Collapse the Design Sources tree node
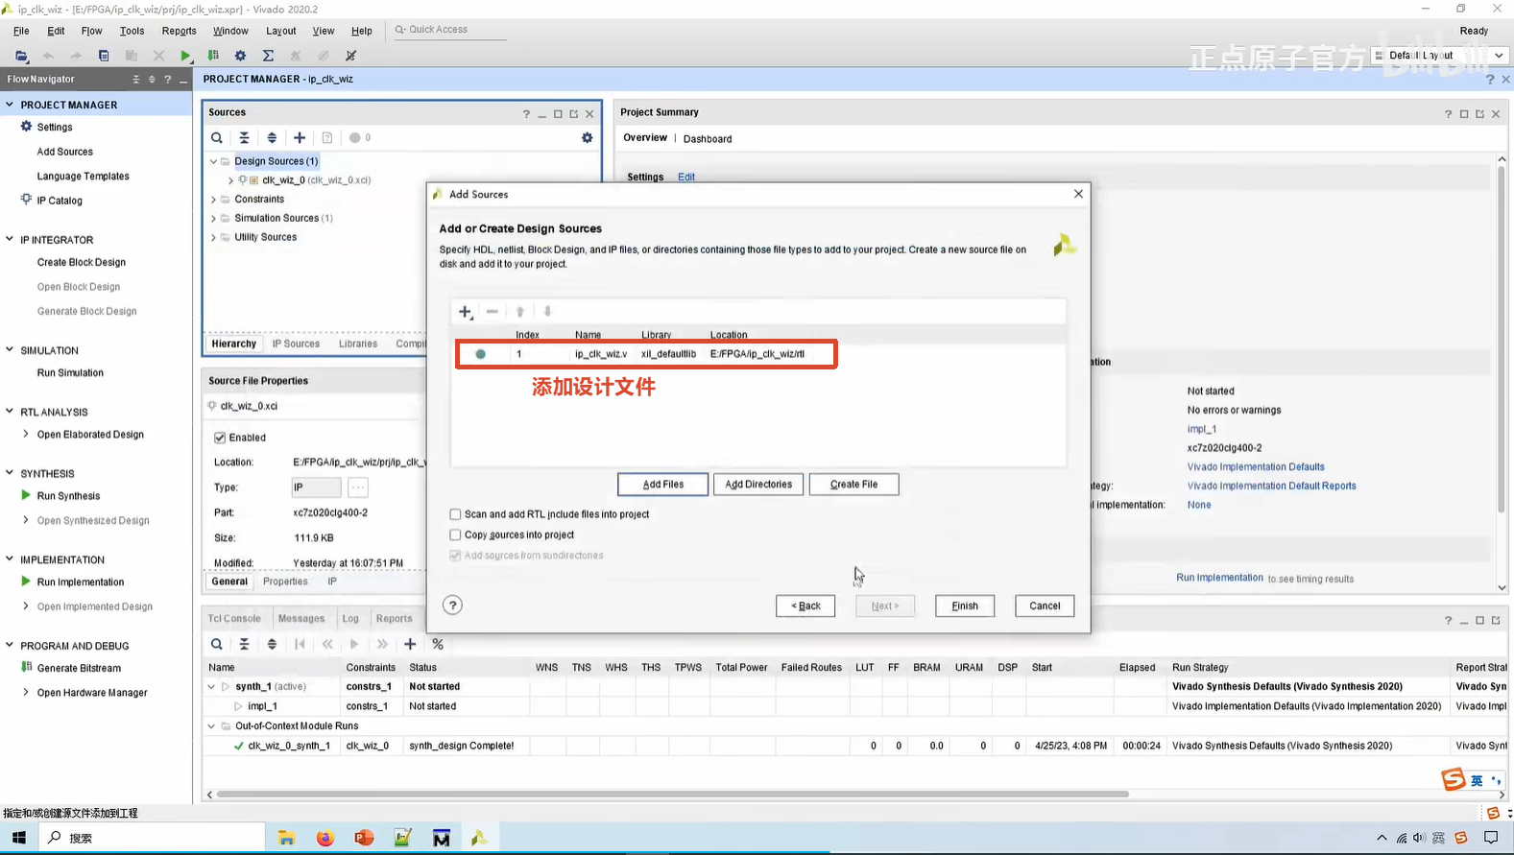Viewport: 1514px width, 855px height. click(213, 161)
